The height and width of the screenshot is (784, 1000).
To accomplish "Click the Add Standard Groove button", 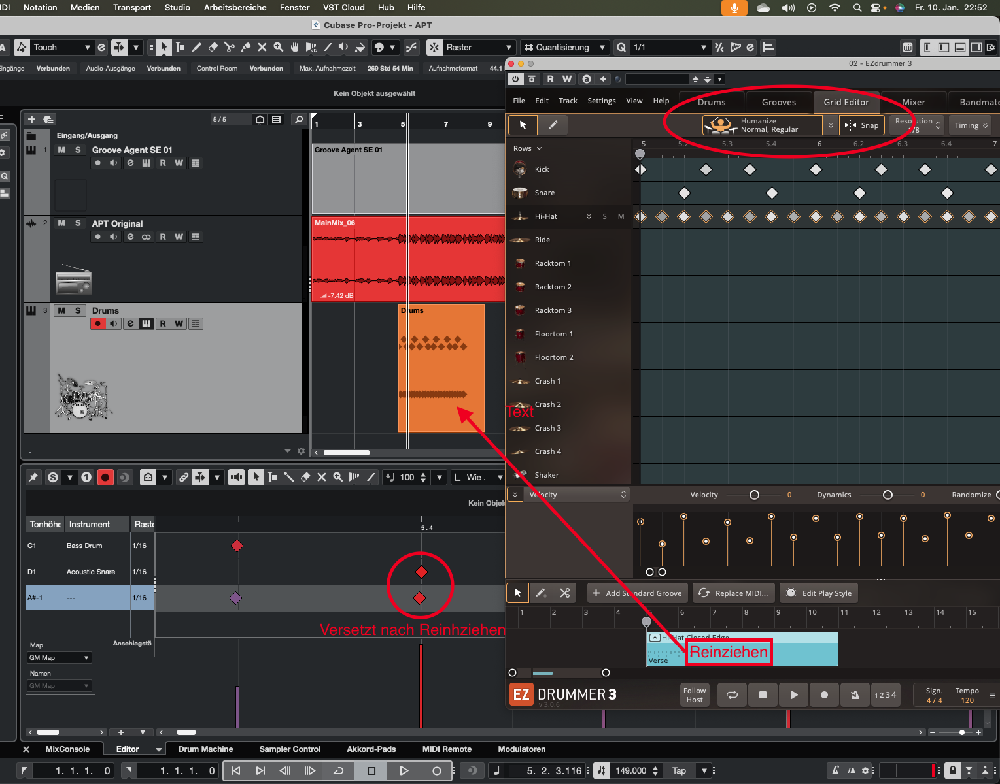I will click(x=637, y=593).
